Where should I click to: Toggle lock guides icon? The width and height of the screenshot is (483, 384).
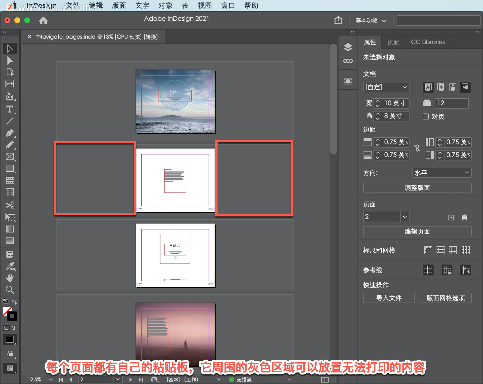[447, 270]
